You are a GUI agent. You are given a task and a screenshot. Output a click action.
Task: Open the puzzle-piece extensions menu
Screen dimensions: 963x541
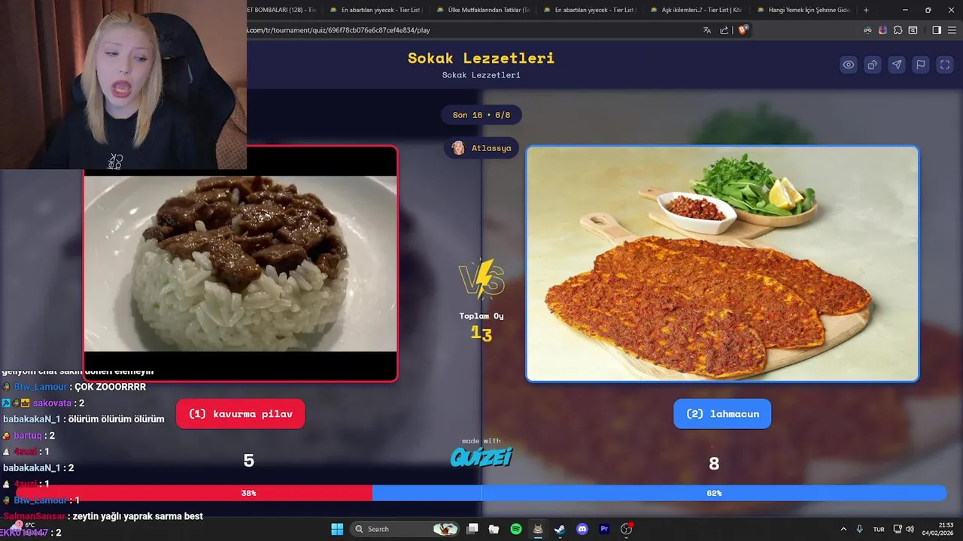point(898,30)
